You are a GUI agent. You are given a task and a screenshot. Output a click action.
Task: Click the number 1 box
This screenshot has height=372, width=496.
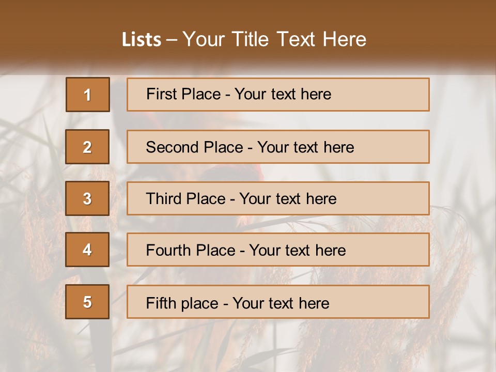(88, 95)
